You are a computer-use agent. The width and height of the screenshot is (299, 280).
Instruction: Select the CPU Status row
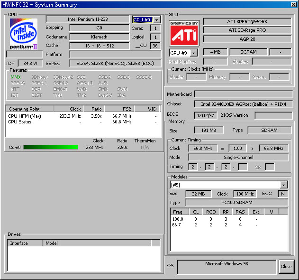[x=83, y=121]
